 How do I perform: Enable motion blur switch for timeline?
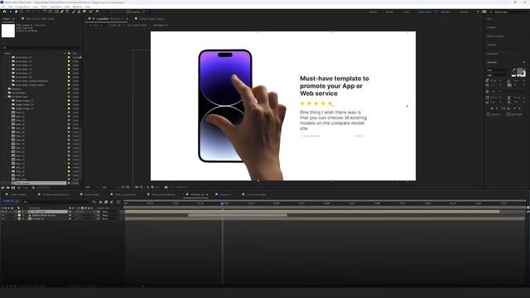tap(112, 202)
